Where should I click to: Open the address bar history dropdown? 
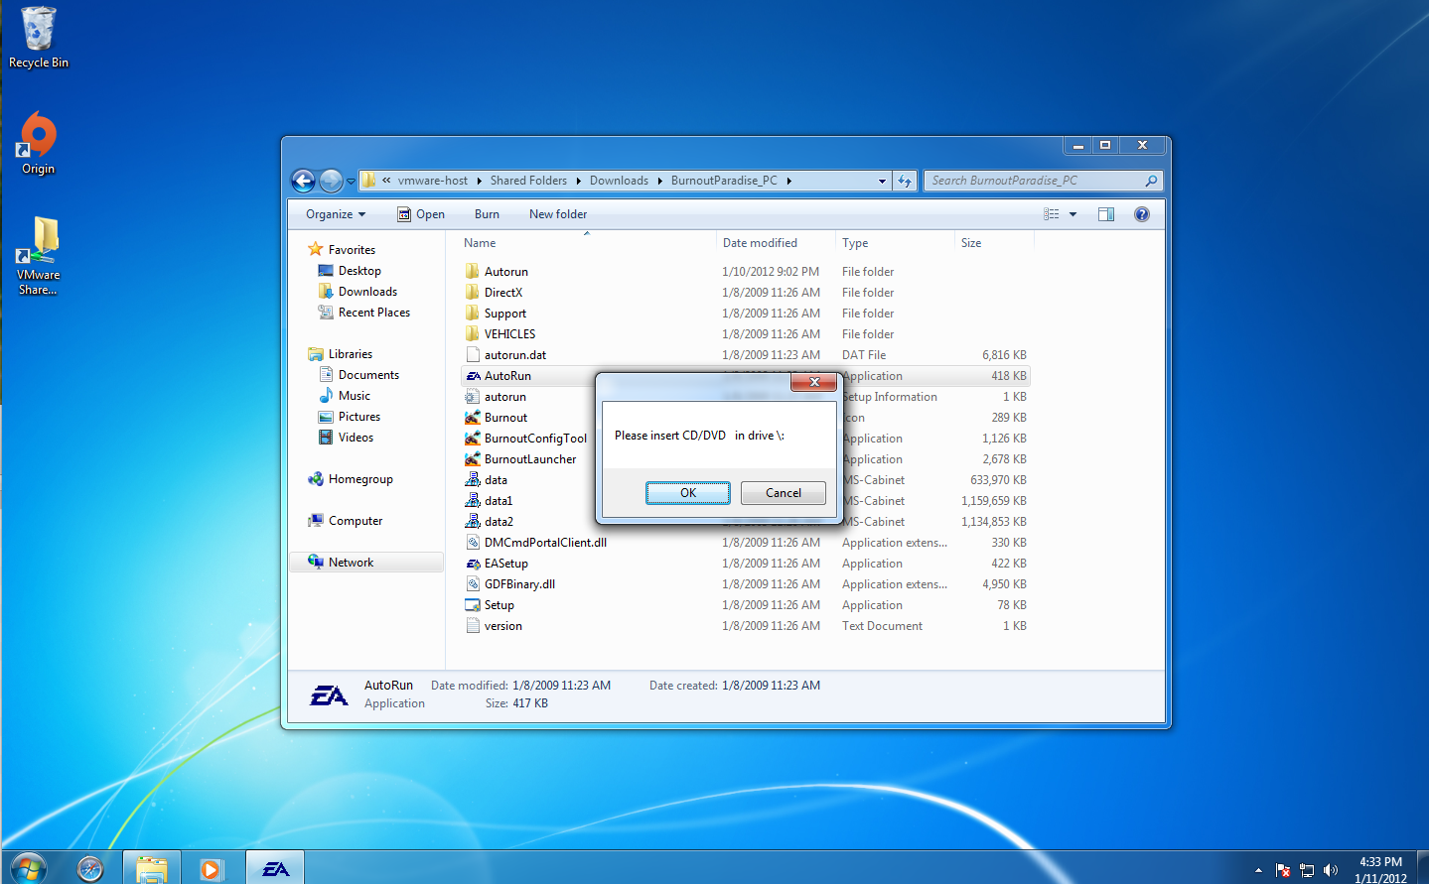(x=882, y=181)
